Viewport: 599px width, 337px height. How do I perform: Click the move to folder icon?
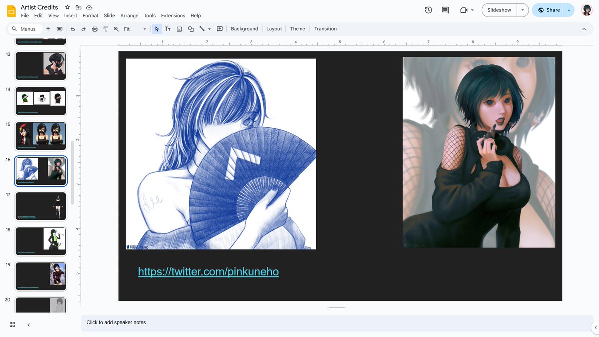click(78, 7)
